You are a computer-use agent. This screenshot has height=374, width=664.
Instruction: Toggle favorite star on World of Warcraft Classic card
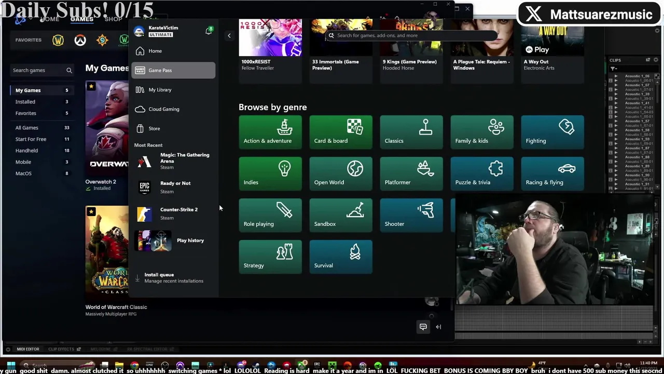[x=91, y=211]
